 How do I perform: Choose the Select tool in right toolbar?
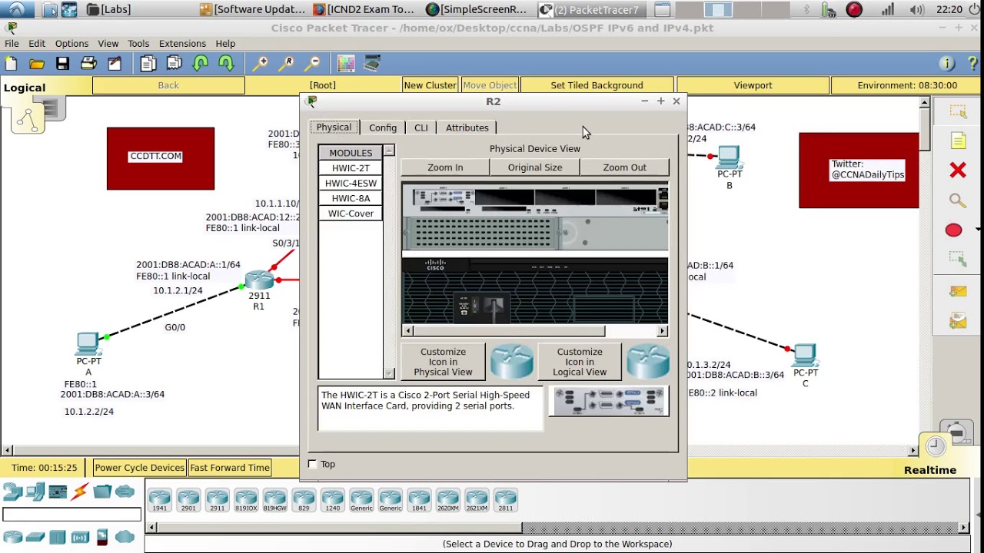click(958, 112)
